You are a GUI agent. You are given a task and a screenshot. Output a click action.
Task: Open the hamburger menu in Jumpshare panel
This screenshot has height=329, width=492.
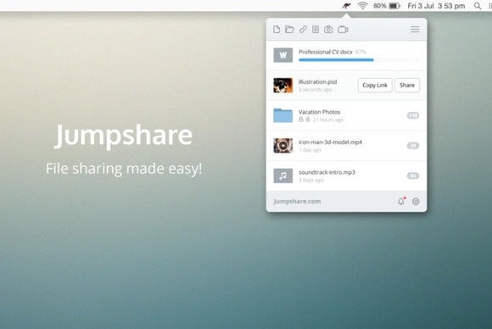(x=415, y=29)
